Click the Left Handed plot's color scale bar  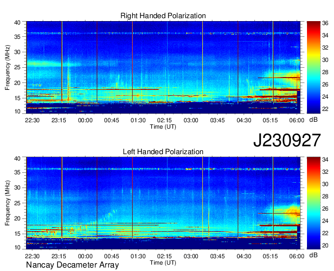(x=313, y=203)
